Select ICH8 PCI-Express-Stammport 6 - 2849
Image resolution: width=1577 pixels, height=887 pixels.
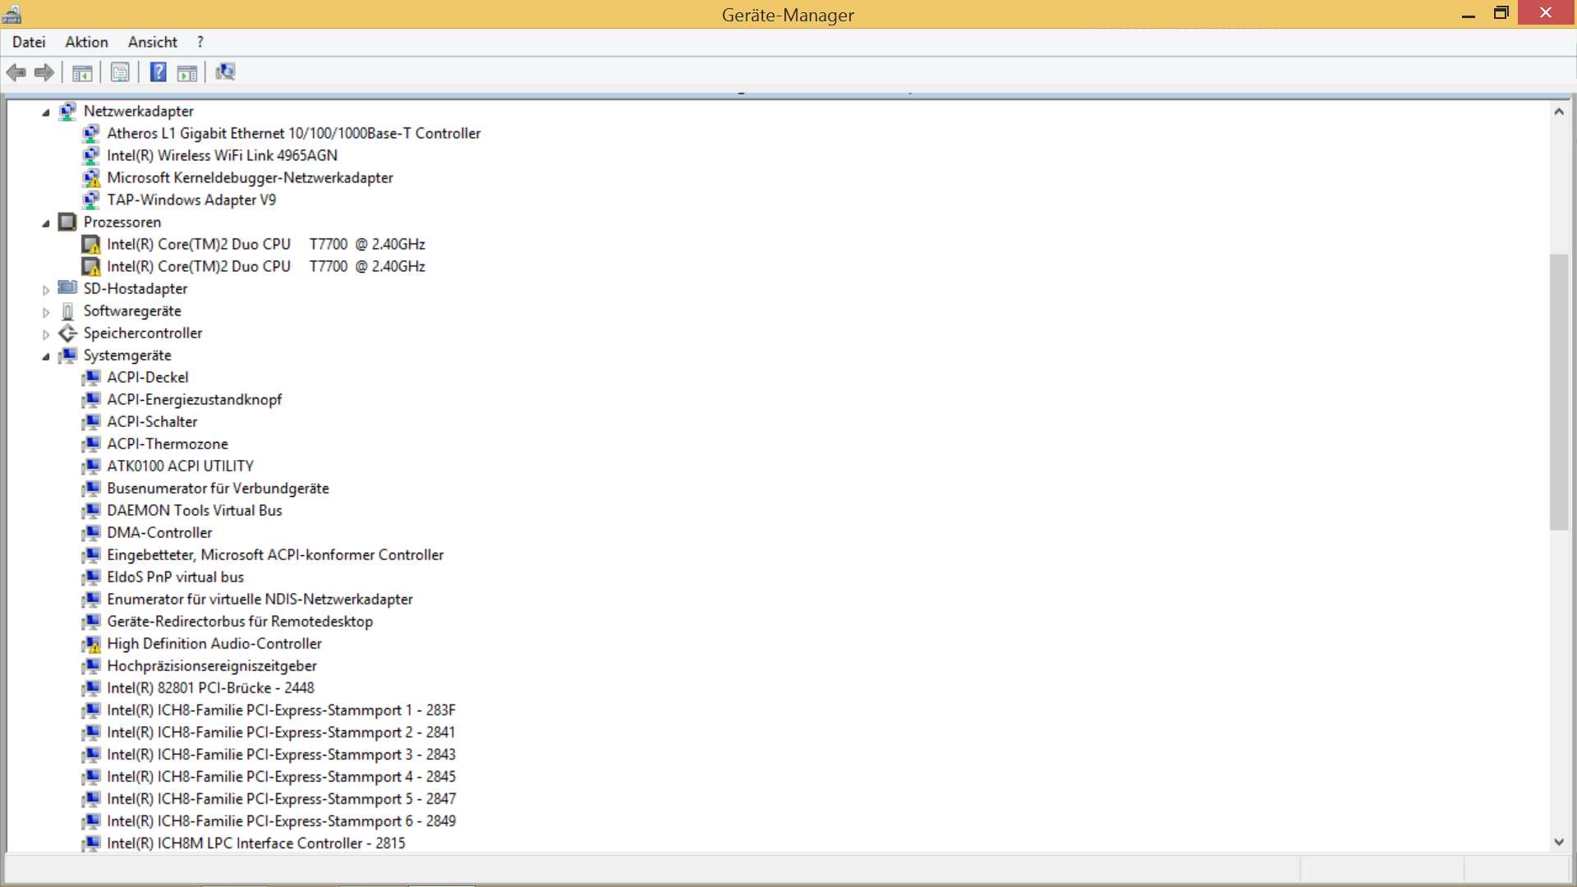(281, 820)
